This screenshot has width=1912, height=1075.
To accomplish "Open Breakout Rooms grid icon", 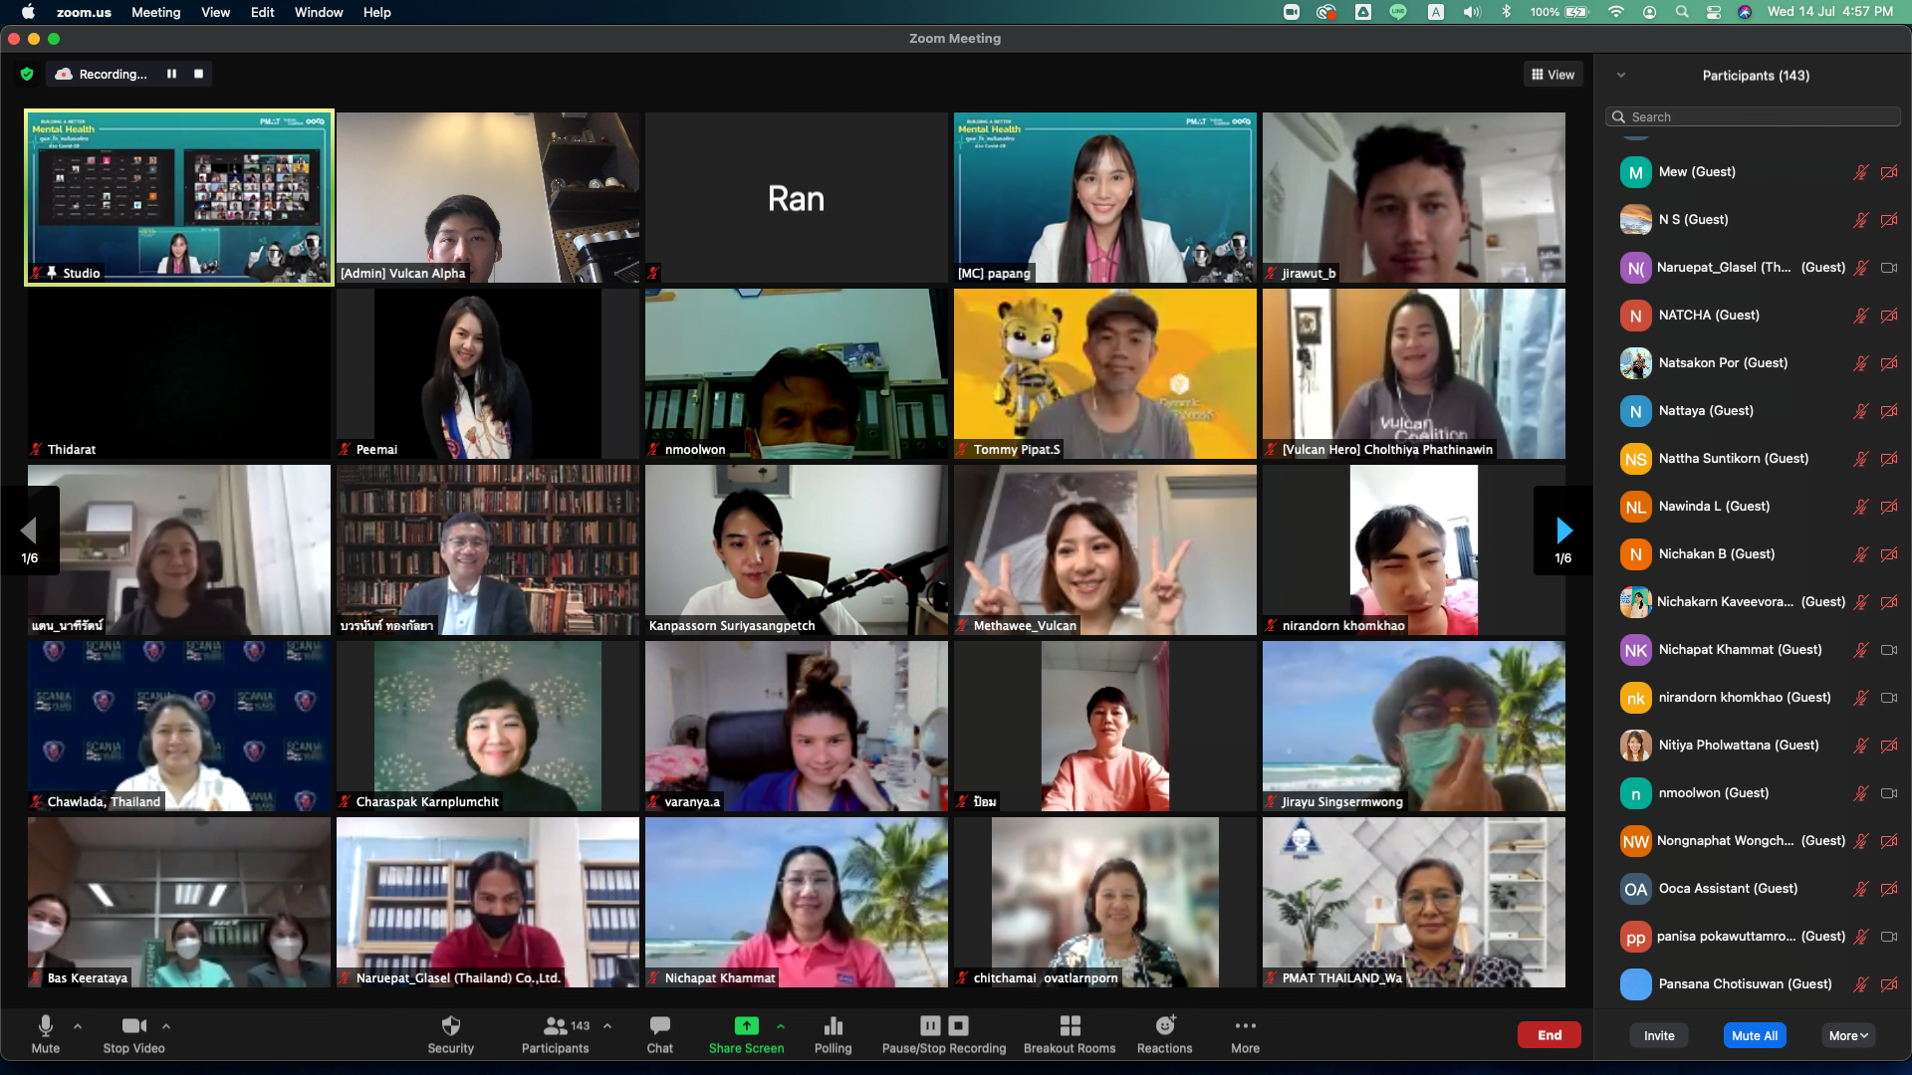I will tap(1070, 1025).
